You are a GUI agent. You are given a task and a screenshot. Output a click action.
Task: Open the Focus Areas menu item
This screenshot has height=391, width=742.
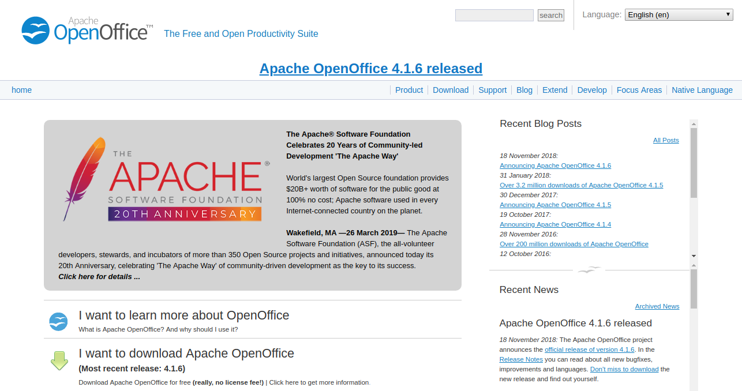pos(639,90)
